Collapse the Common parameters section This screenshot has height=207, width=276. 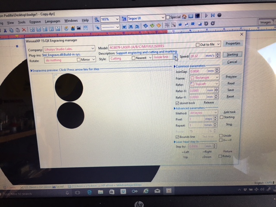pos(175,66)
